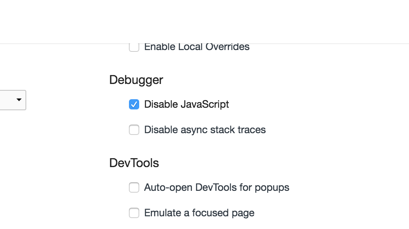Click the "Disable async stack traces" label
This screenshot has width=409, height=229.
pyautogui.click(x=205, y=130)
